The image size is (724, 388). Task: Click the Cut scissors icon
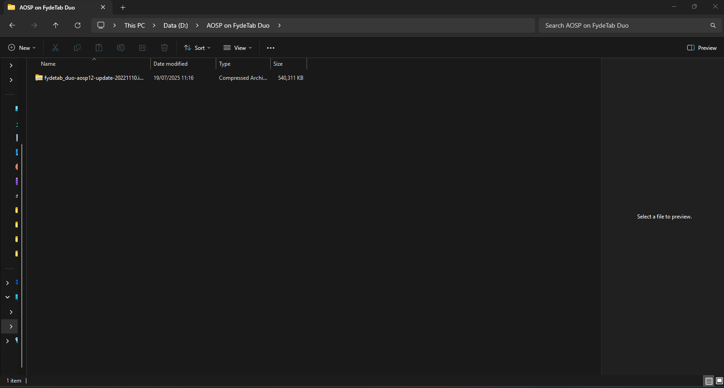click(55, 48)
